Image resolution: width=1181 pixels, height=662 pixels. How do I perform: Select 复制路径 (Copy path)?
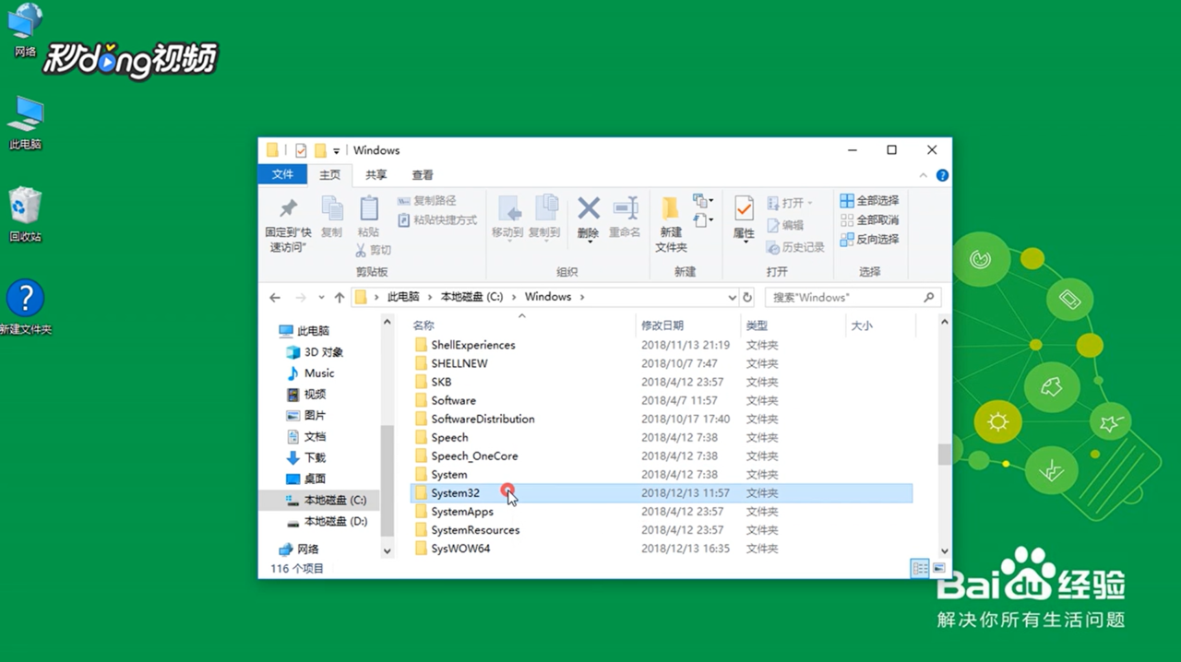tap(427, 200)
